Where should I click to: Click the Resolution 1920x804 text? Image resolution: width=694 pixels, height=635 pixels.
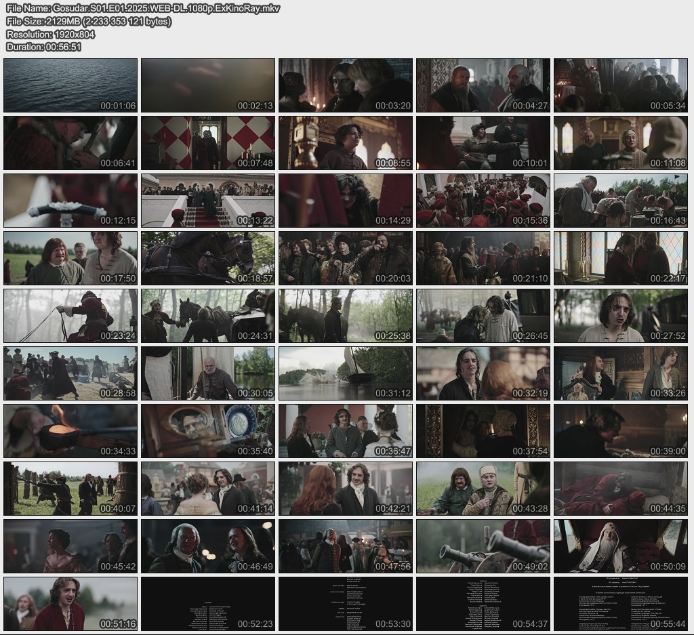(50, 34)
